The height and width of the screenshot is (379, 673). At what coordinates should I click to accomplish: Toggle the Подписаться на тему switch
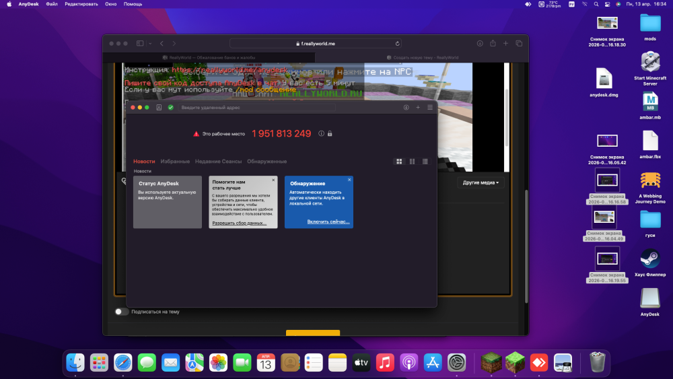121,312
